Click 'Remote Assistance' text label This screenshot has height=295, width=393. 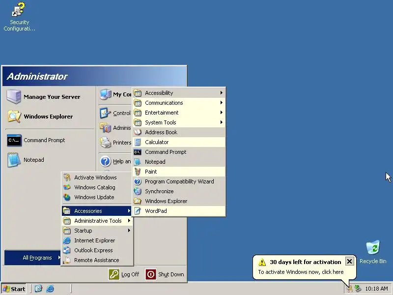click(97, 260)
